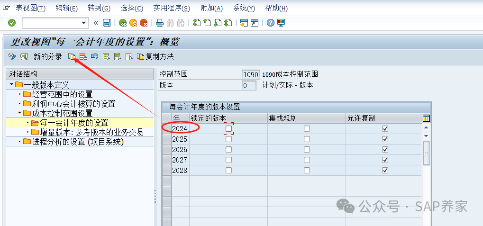Open the 附加(A) menu

coord(211,8)
